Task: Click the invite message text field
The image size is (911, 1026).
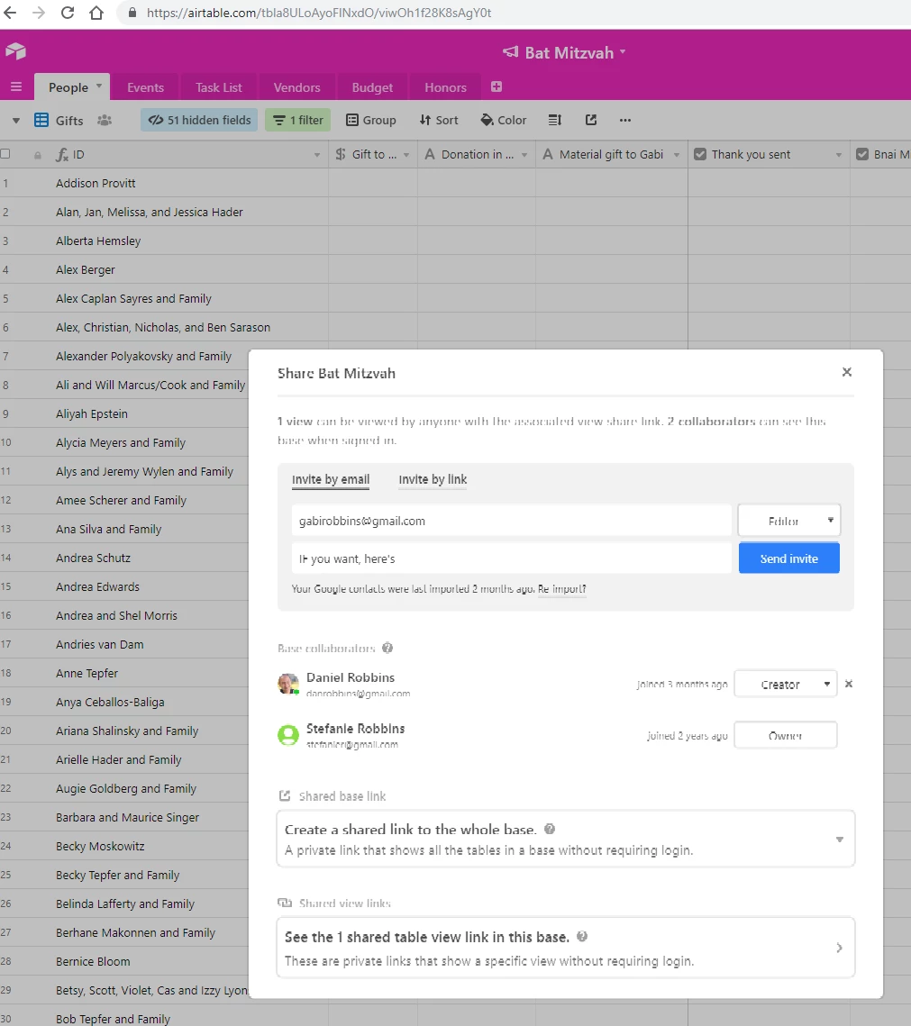Action: (512, 558)
